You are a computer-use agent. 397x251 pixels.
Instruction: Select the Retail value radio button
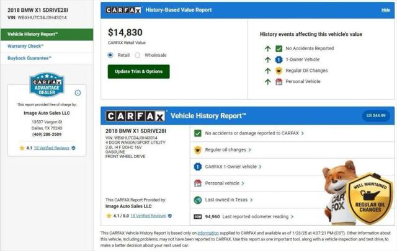[x=110, y=55]
